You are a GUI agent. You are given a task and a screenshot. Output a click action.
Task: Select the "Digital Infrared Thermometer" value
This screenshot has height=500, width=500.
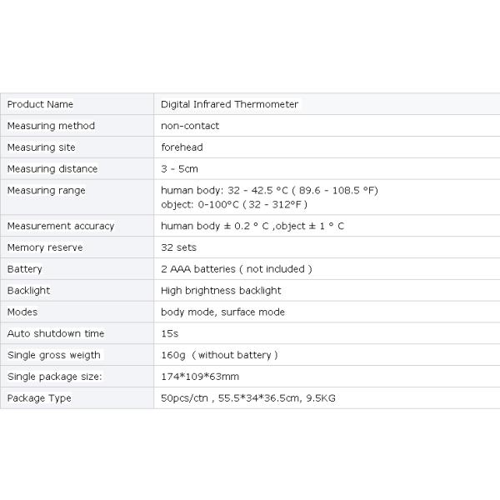click(x=229, y=104)
